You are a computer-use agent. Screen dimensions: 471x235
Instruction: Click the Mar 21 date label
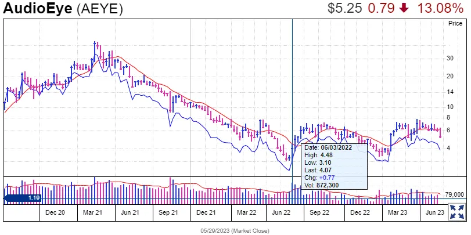coord(92,213)
